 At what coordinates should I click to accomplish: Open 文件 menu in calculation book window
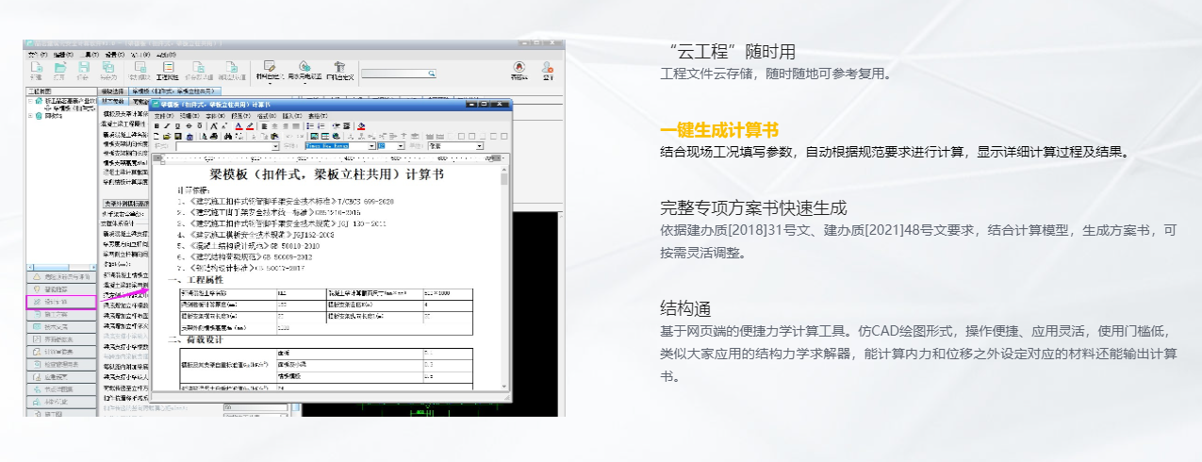pos(163,116)
